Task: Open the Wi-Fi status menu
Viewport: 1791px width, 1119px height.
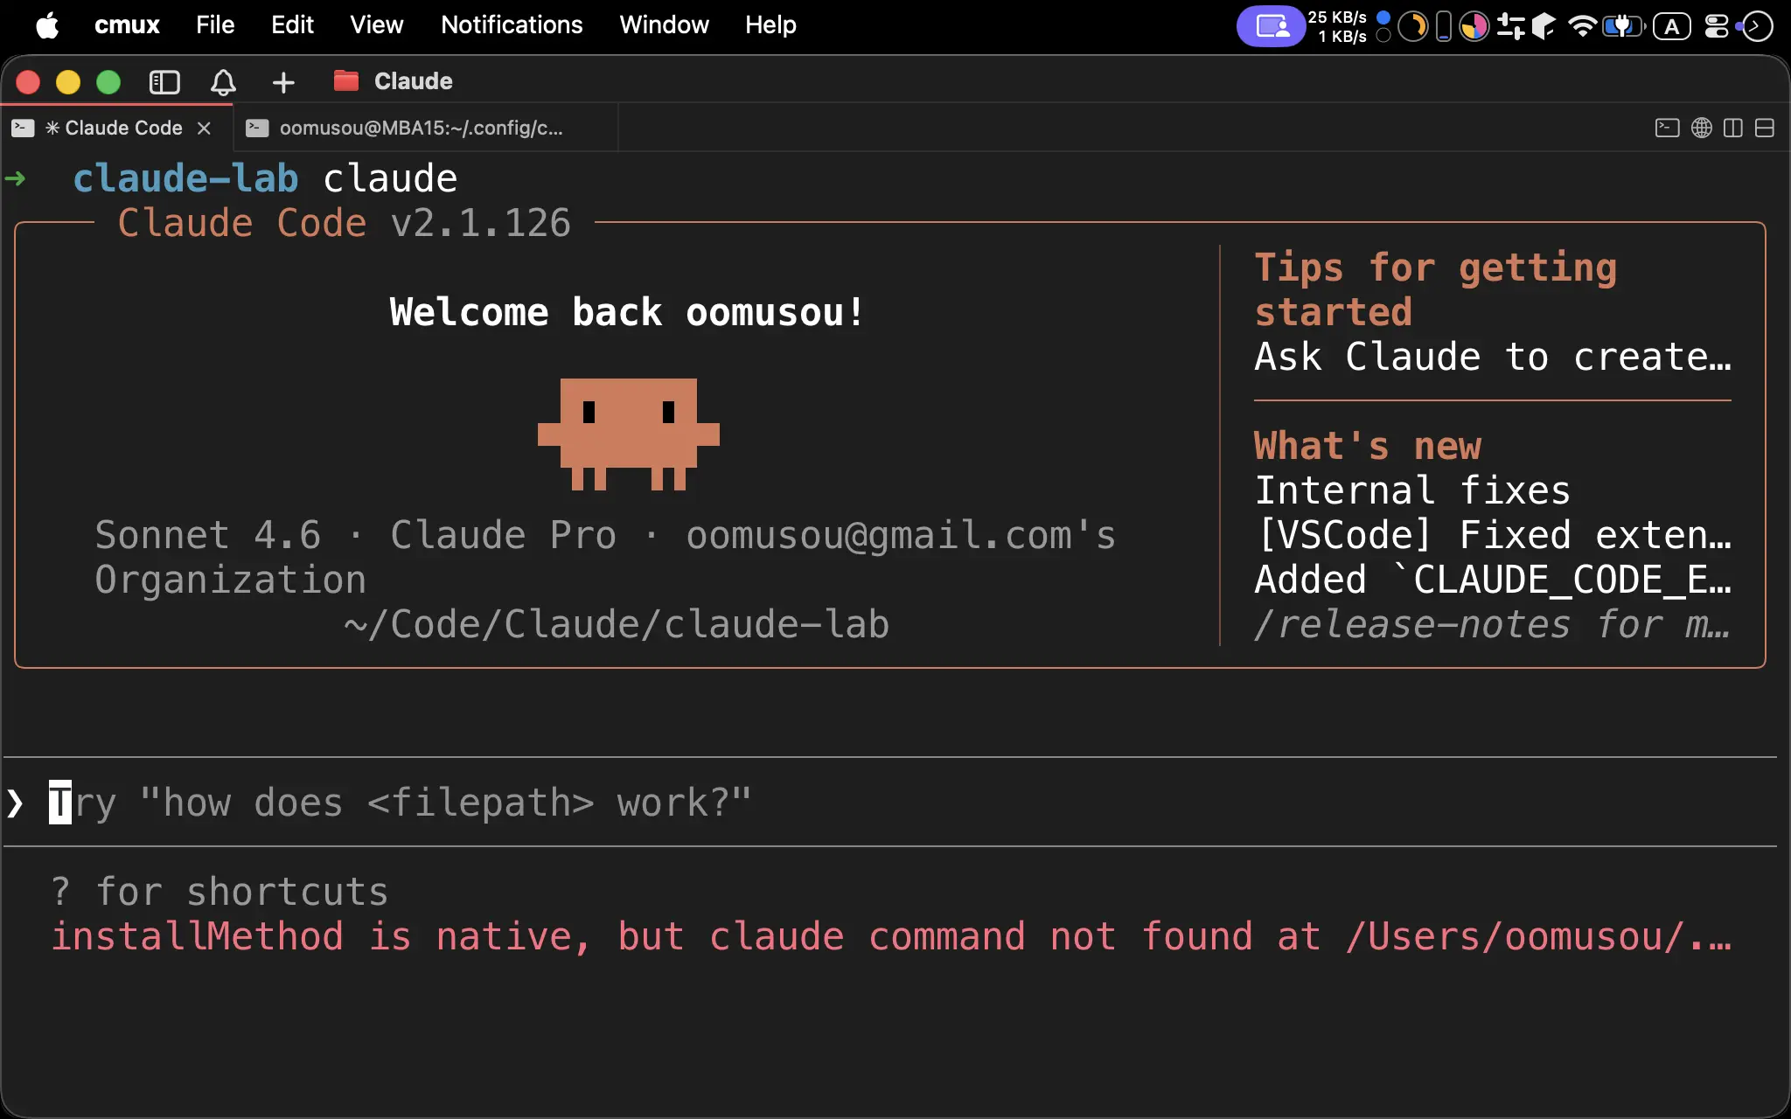Action: click(1583, 26)
